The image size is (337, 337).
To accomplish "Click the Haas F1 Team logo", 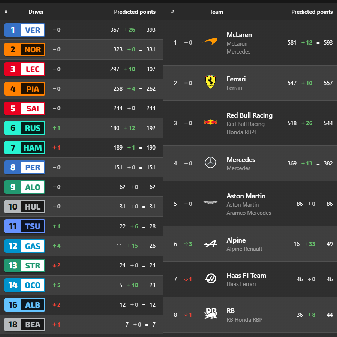I will (x=210, y=279).
